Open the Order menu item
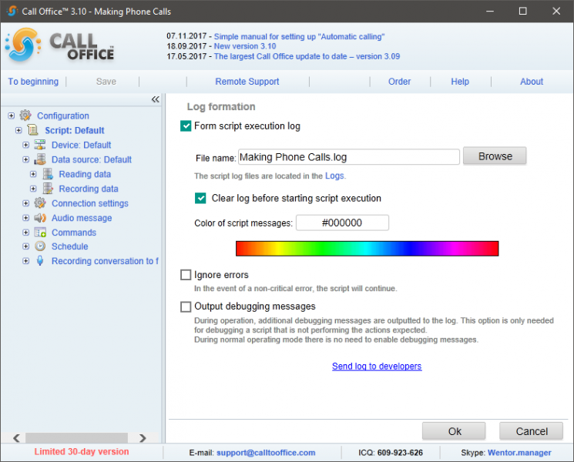Image resolution: width=574 pixels, height=462 pixels. coord(399,82)
